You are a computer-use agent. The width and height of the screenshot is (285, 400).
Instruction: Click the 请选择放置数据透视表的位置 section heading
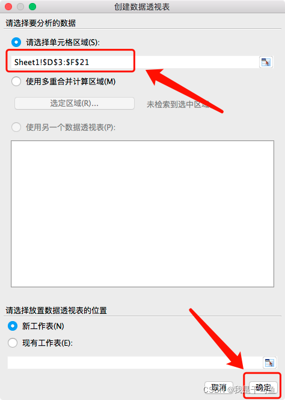pyautogui.click(x=57, y=310)
